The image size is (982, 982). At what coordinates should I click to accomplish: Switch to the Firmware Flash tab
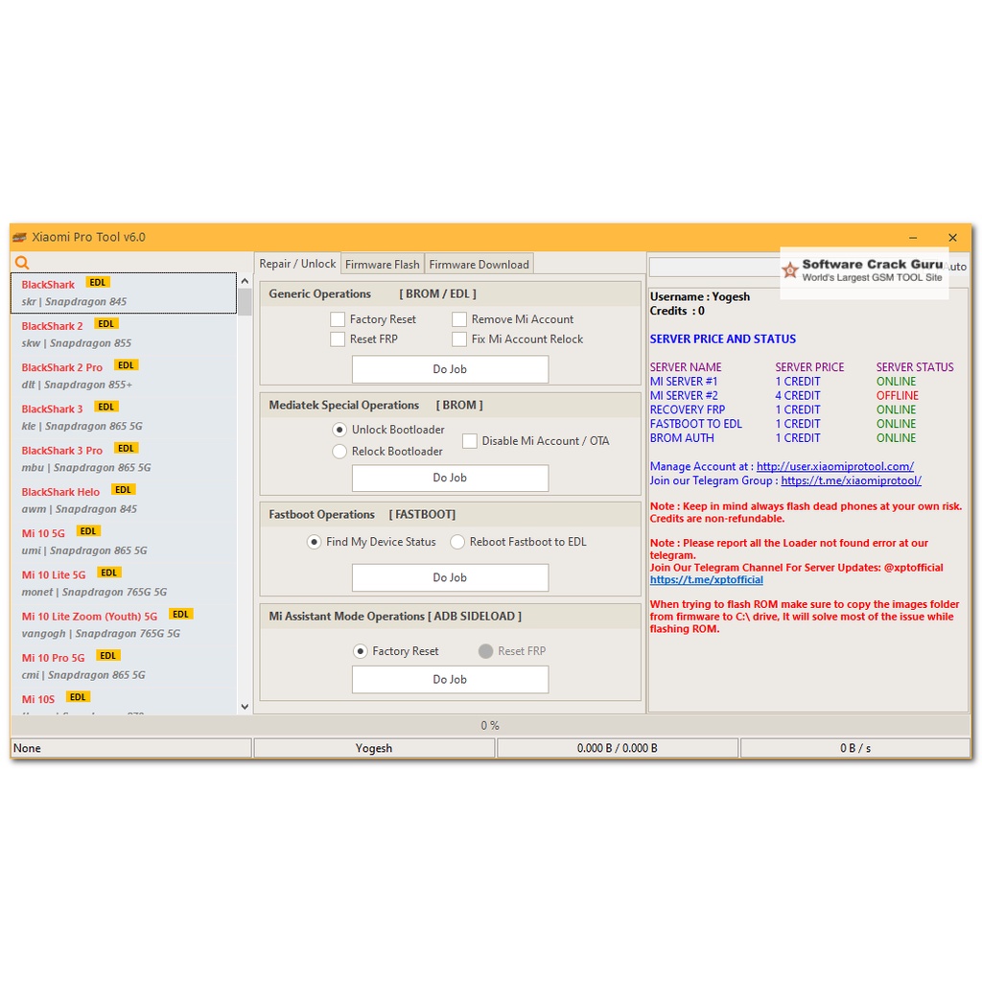tap(382, 265)
